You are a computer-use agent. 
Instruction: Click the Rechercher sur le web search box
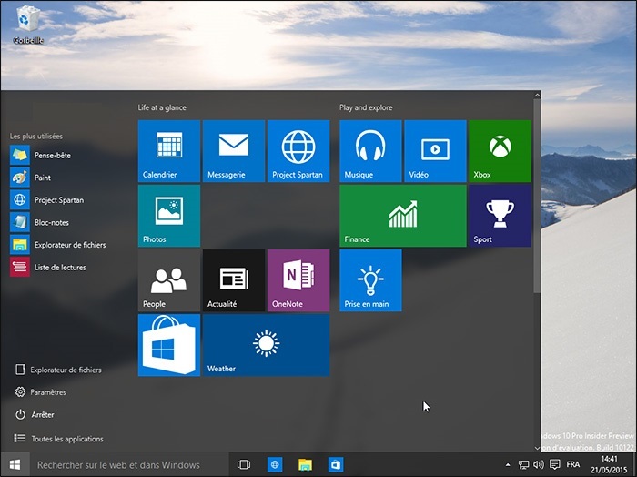(129, 464)
